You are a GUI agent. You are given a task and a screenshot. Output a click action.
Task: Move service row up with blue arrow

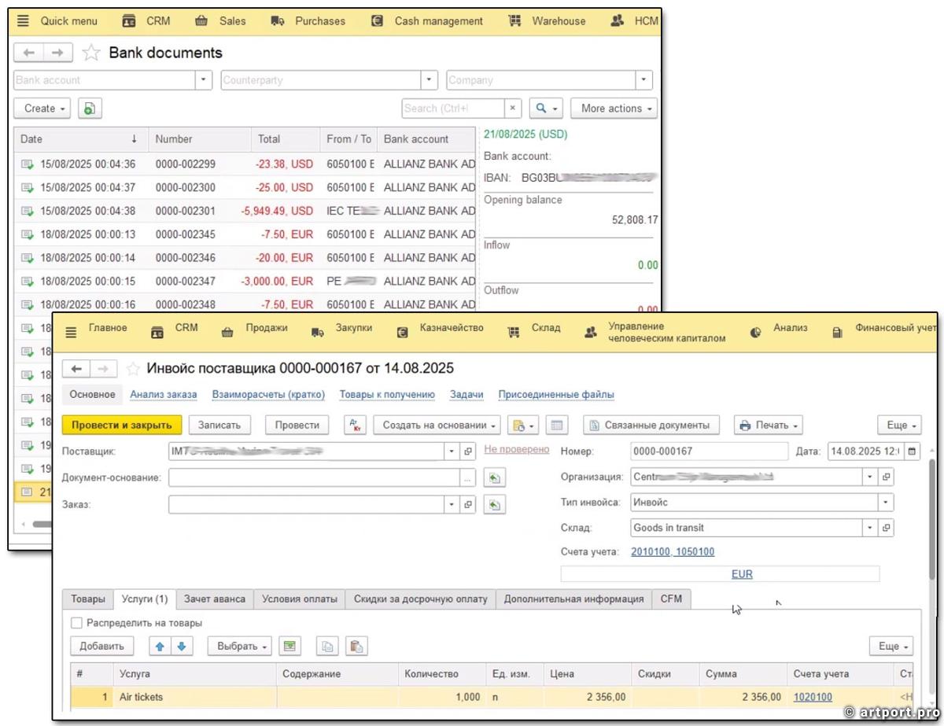160,646
